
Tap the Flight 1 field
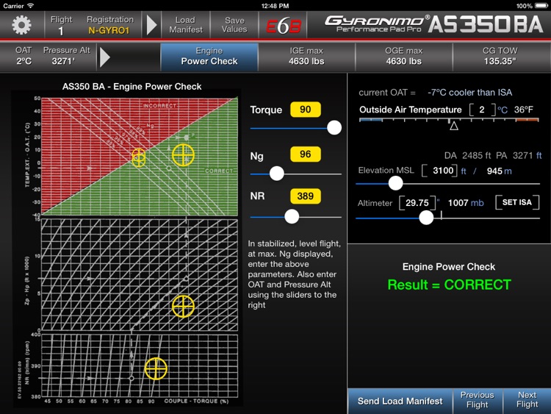(61, 25)
